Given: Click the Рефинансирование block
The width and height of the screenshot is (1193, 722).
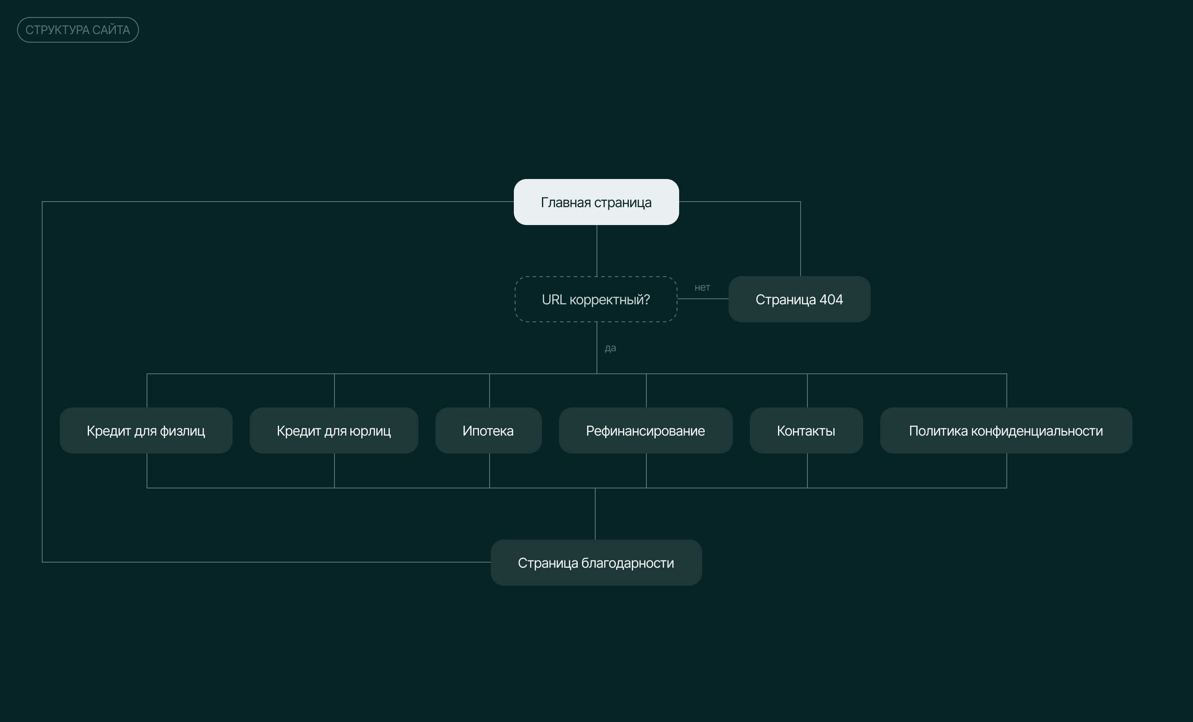Looking at the screenshot, I should 645,430.
